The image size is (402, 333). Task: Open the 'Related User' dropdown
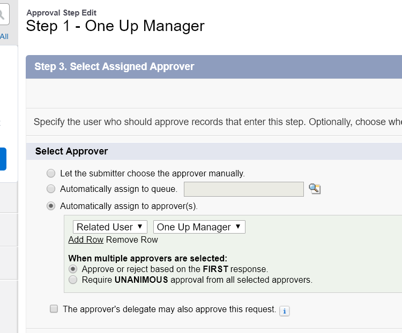pos(110,227)
